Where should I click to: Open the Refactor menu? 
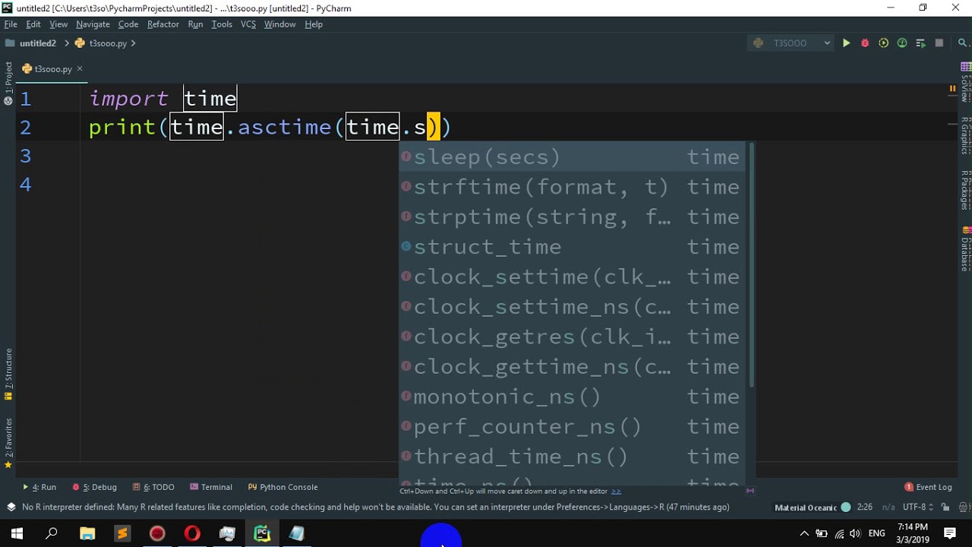click(163, 24)
